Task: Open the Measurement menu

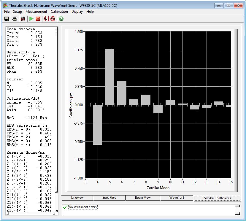Action: click(36, 12)
